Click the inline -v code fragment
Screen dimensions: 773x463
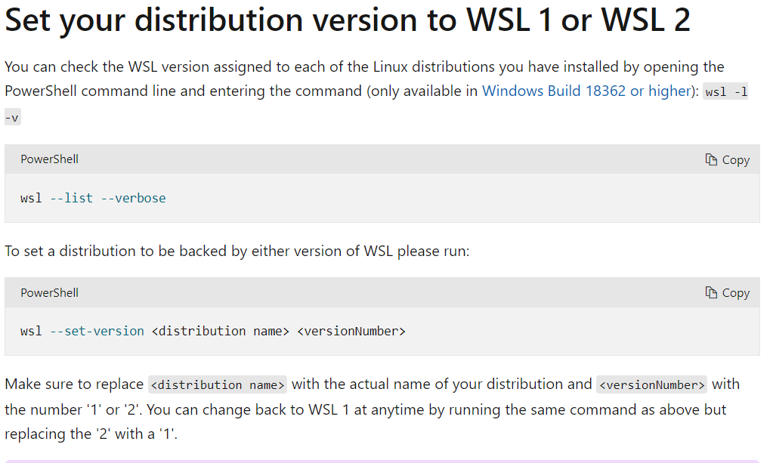tap(12, 116)
